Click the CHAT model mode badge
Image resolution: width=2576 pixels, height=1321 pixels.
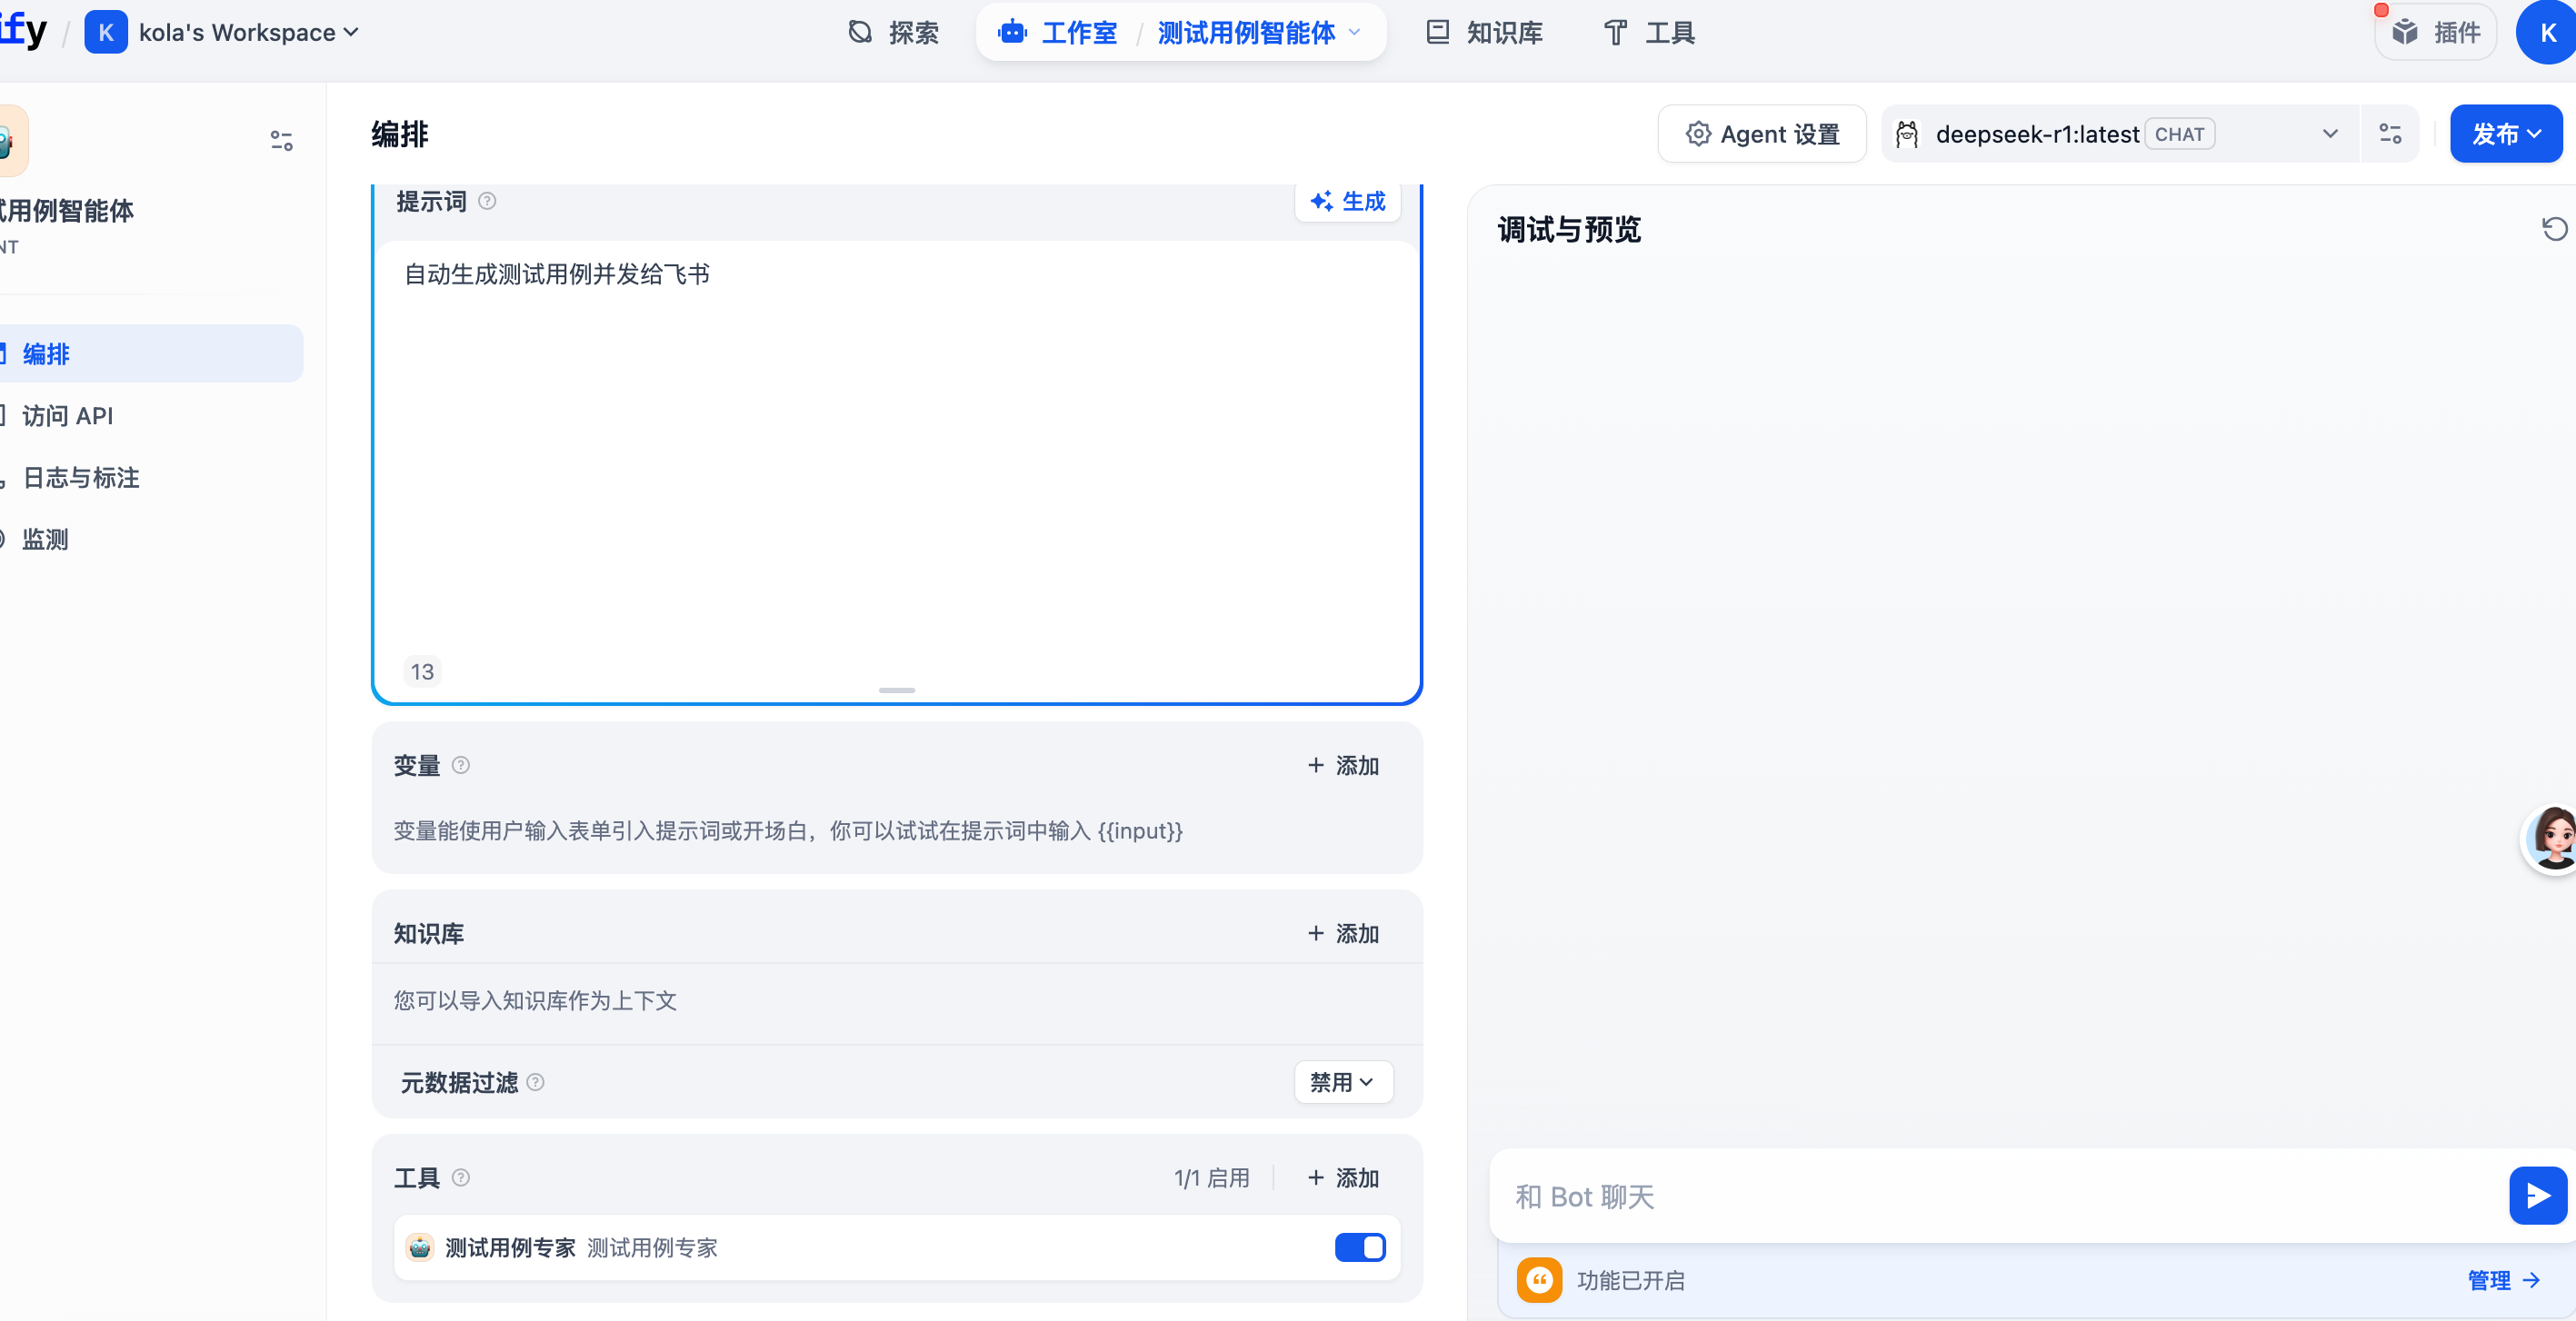[x=2179, y=134]
